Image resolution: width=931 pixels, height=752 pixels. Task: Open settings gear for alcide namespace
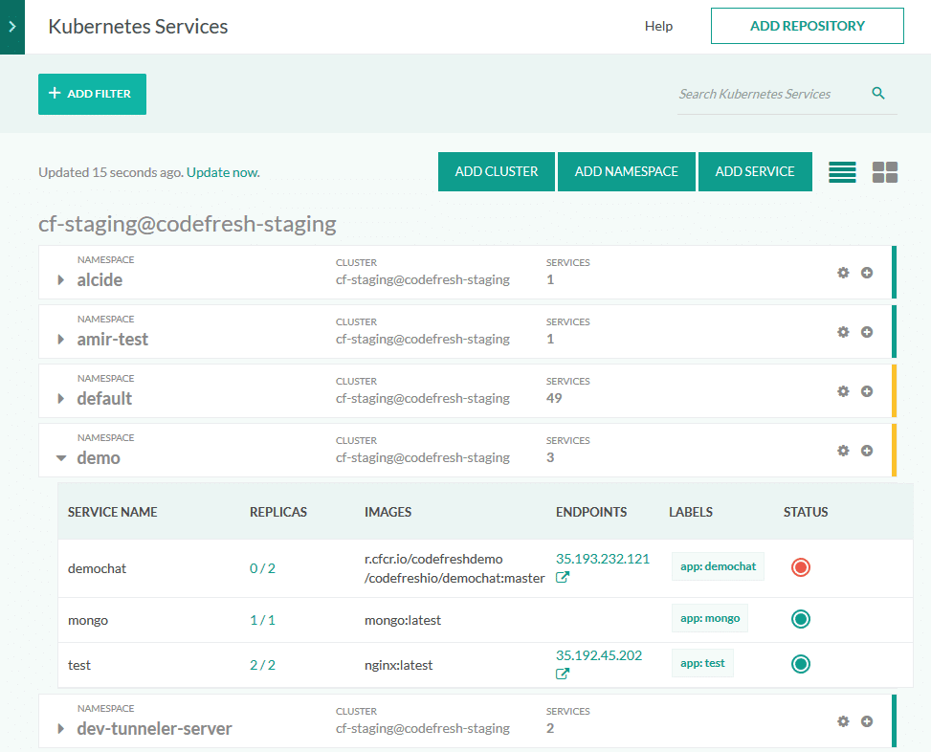coord(843,273)
